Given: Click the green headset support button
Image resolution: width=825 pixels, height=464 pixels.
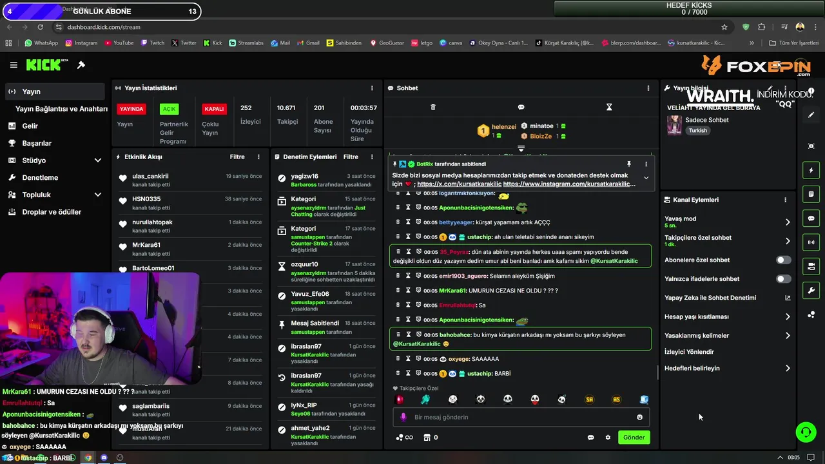Looking at the screenshot, I should [806, 432].
